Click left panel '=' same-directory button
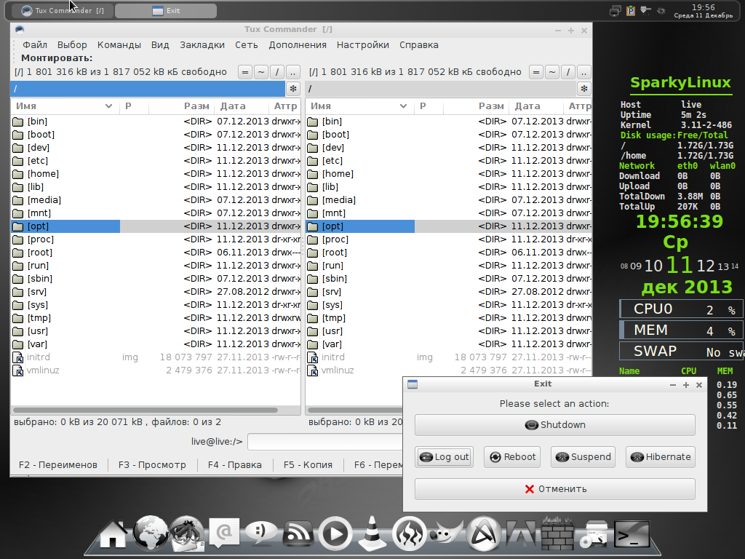This screenshot has width=745, height=559. 245,72
